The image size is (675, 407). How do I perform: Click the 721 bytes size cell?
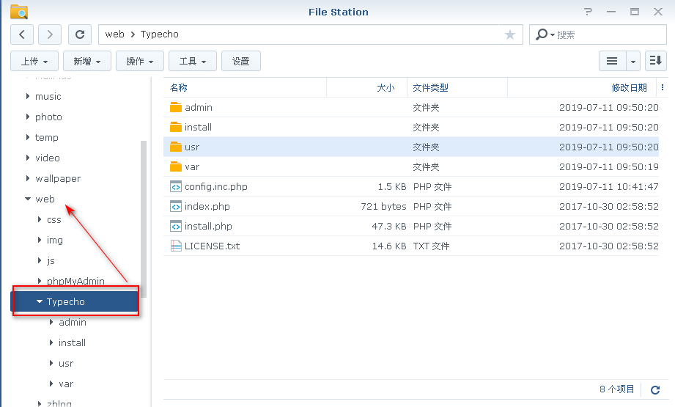pyautogui.click(x=383, y=206)
